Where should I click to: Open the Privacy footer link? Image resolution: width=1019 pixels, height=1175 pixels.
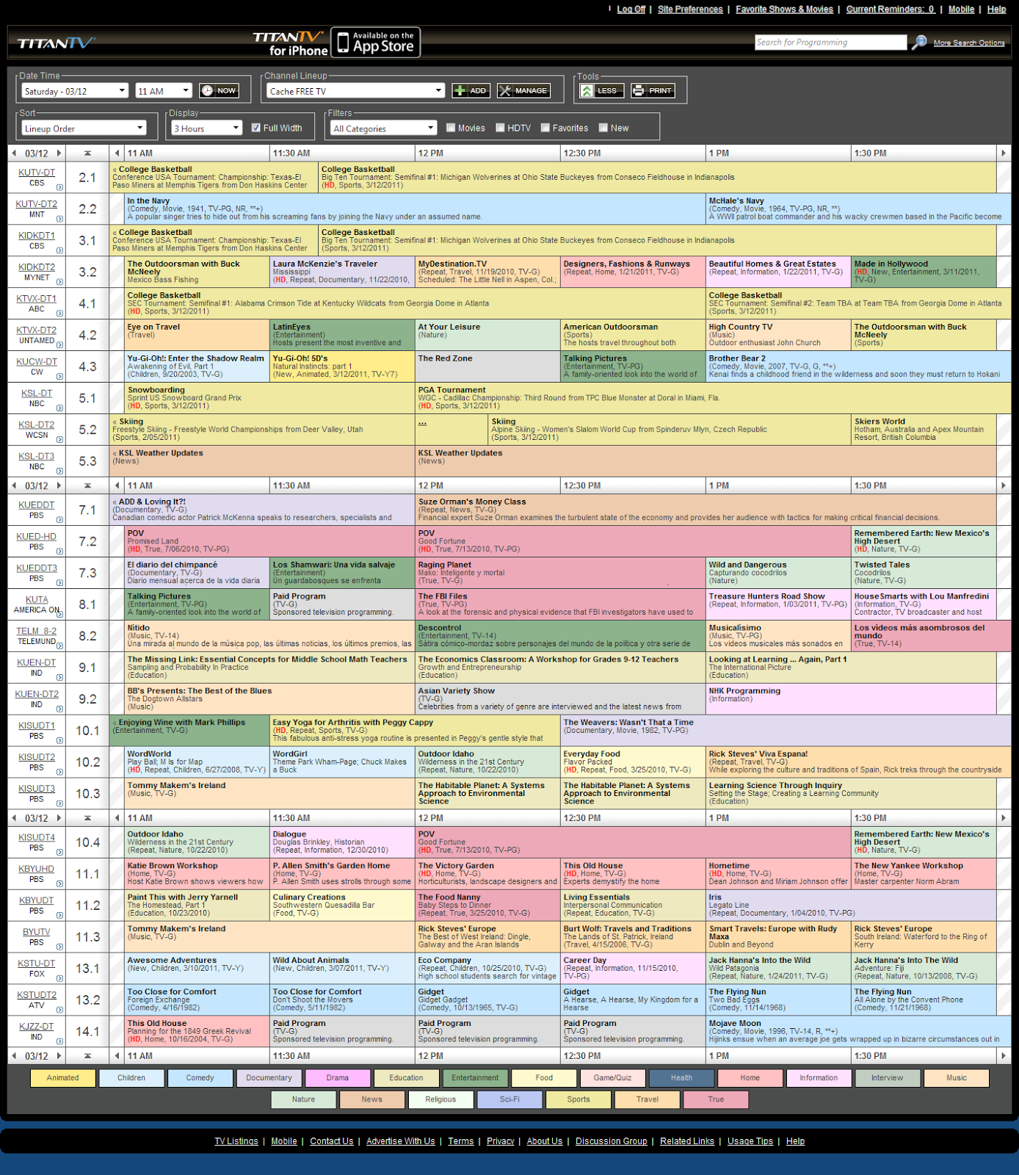[501, 1141]
